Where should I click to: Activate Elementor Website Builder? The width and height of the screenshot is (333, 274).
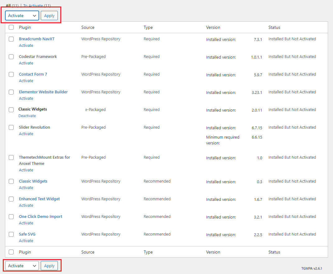click(26, 99)
